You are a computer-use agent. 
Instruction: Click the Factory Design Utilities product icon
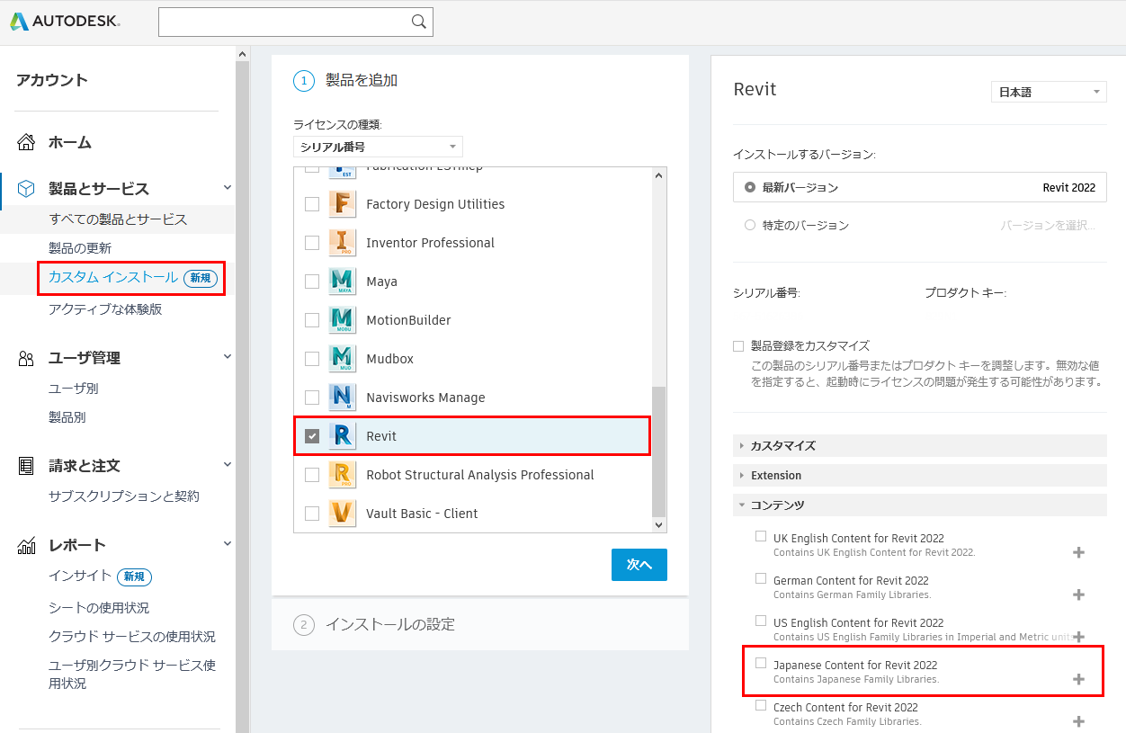[x=342, y=204]
